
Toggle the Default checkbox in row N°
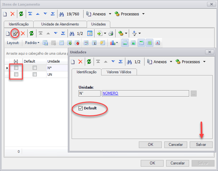point(35,68)
